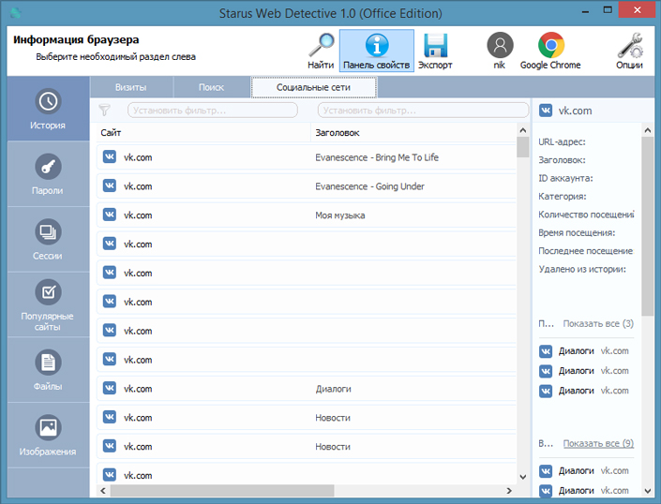Minimize the Starus Web Detective window

(585, 11)
